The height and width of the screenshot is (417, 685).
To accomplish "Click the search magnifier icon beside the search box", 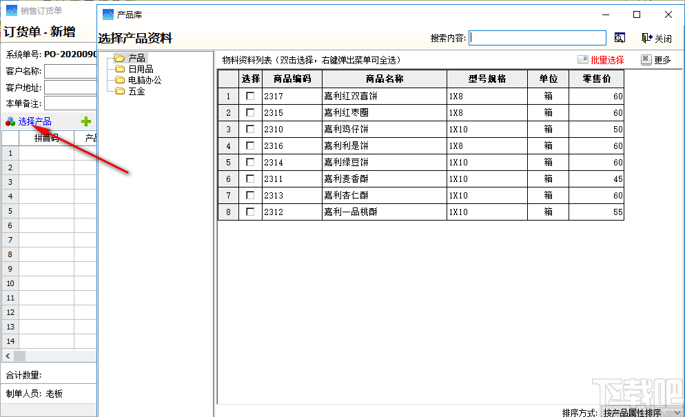I will coord(620,37).
